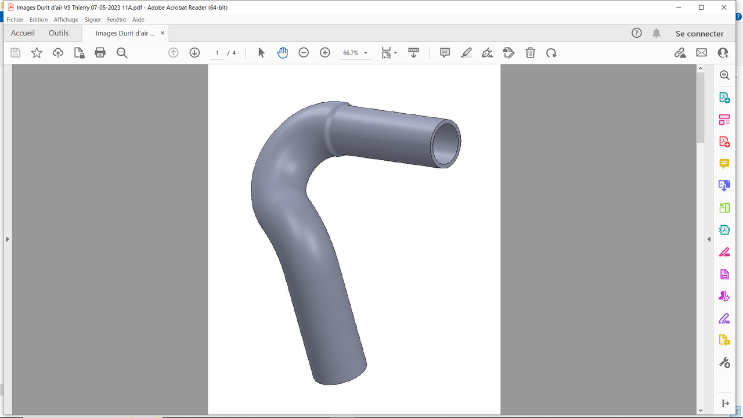Open More tools wrench icon
Image resolution: width=743 pixels, height=418 pixels.
[x=724, y=363]
